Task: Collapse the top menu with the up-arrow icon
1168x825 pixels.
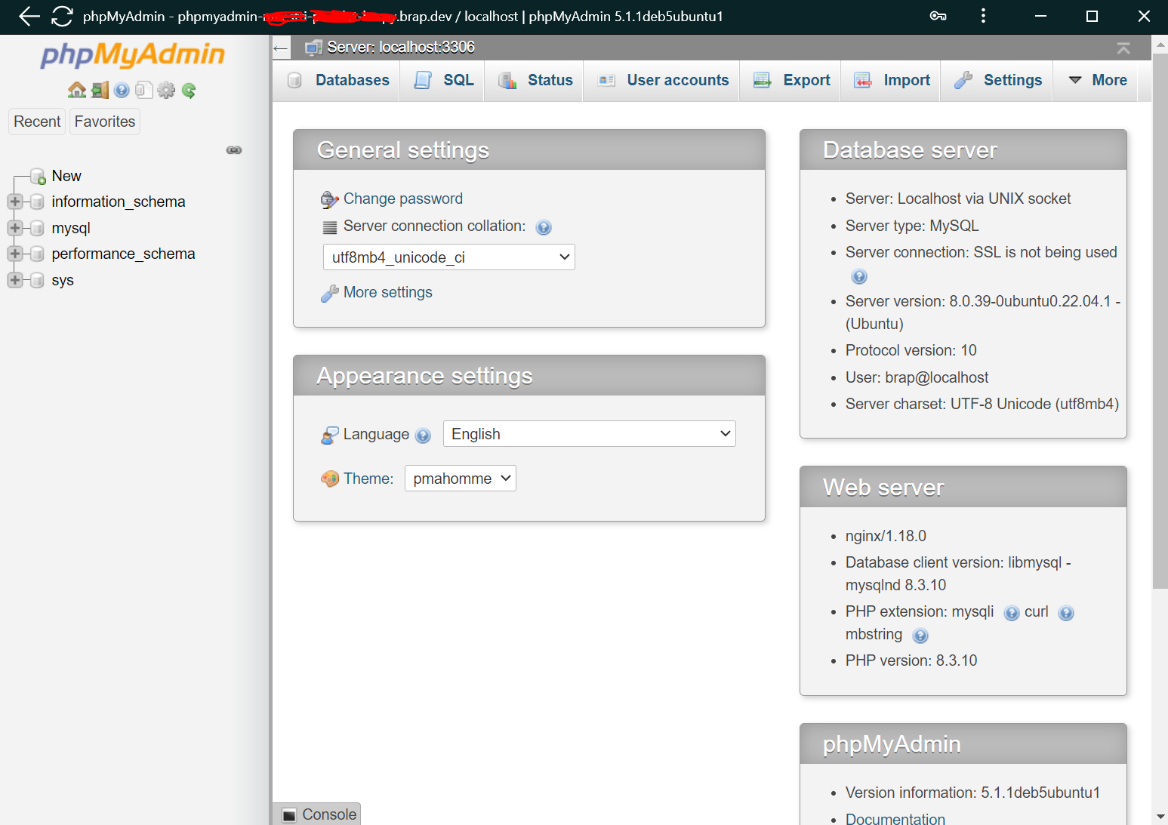Action: click(x=1123, y=48)
